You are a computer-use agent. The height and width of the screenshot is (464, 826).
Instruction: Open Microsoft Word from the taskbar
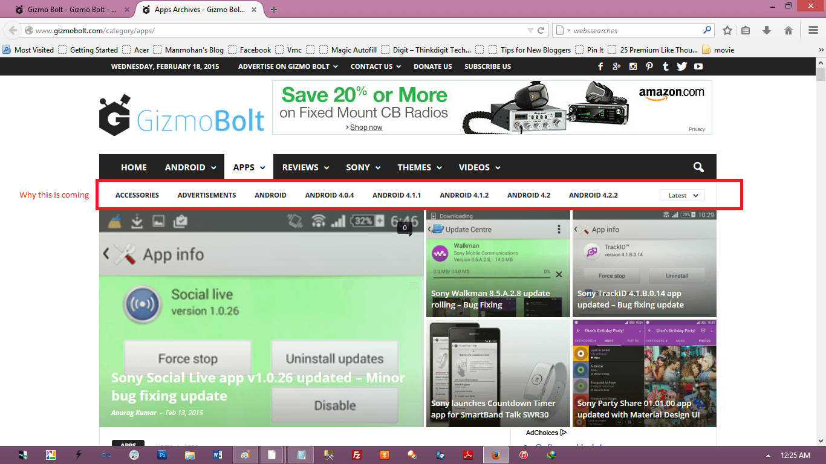click(x=218, y=455)
